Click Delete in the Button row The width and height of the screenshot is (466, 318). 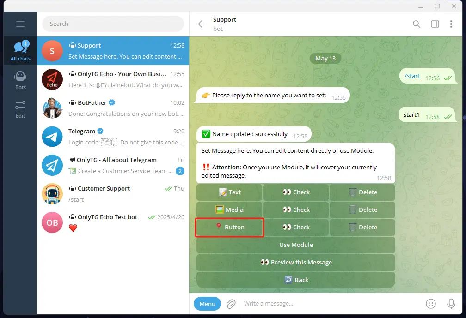pos(362,227)
